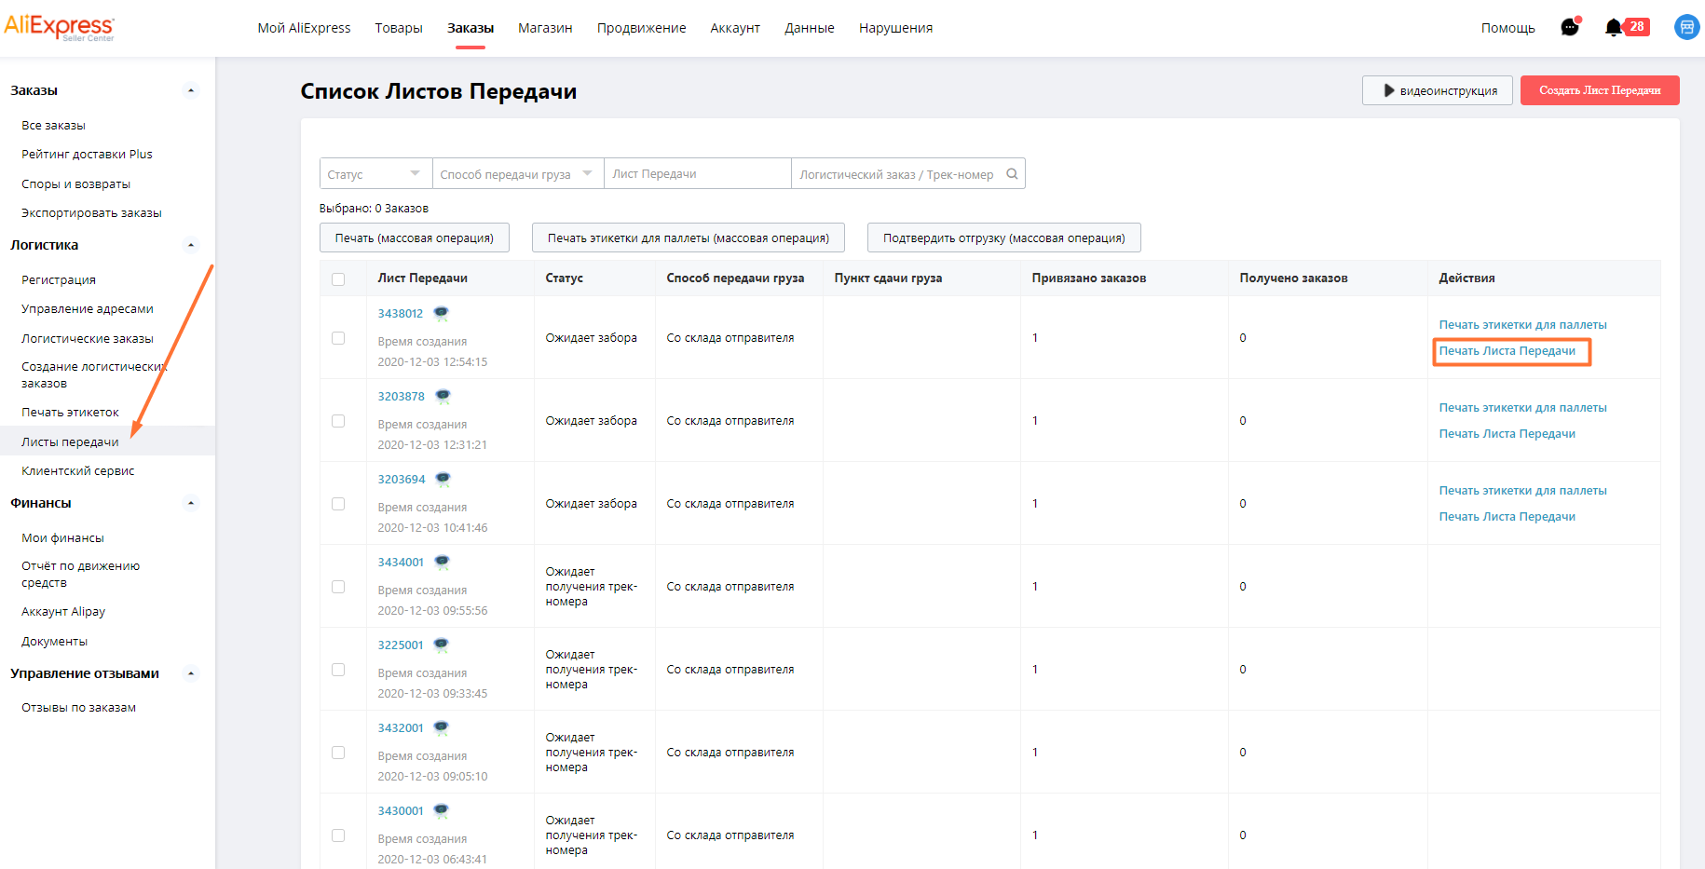The height and width of the screenshot is (869, 1705).
Task: Collapse the Заказы sidebar section
Action: 191,90
